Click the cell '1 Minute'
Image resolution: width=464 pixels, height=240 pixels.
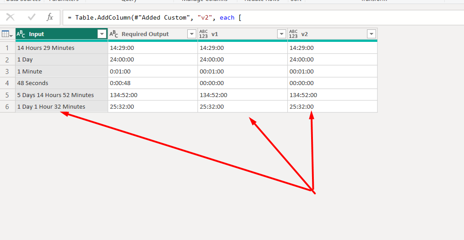click(x=62, y=71)
